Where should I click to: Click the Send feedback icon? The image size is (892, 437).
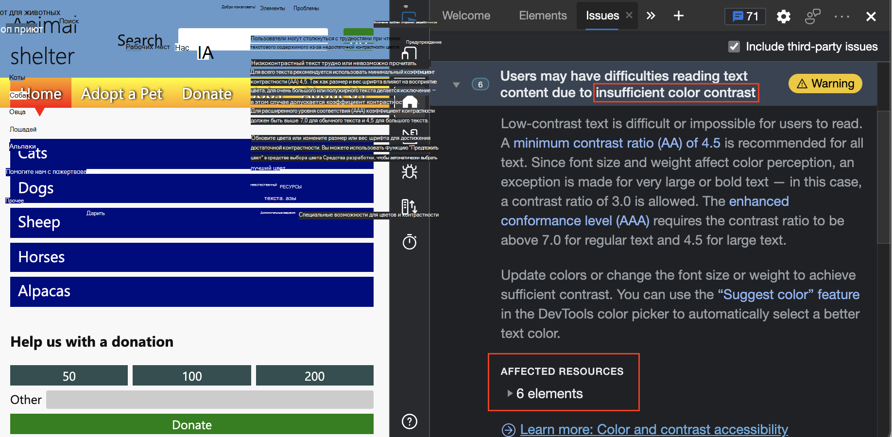(x=812, y=17)
